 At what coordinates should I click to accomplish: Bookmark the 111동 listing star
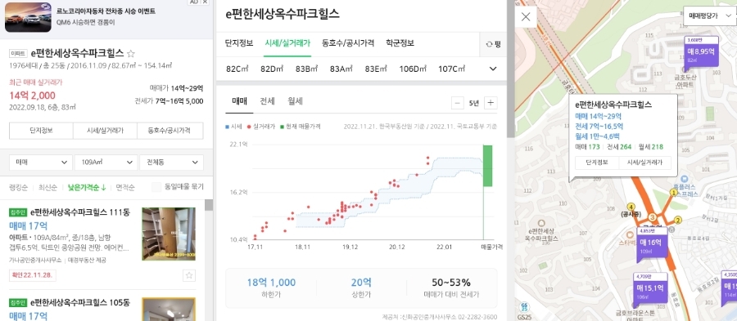tap(189, 275)
